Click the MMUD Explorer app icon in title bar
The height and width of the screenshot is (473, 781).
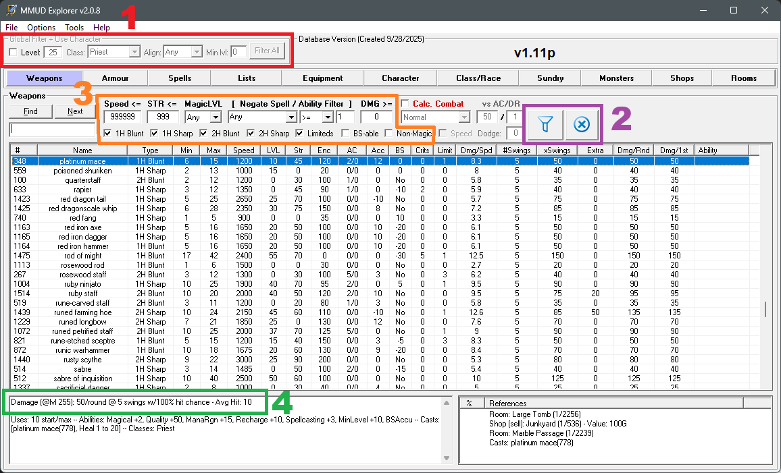11,10
